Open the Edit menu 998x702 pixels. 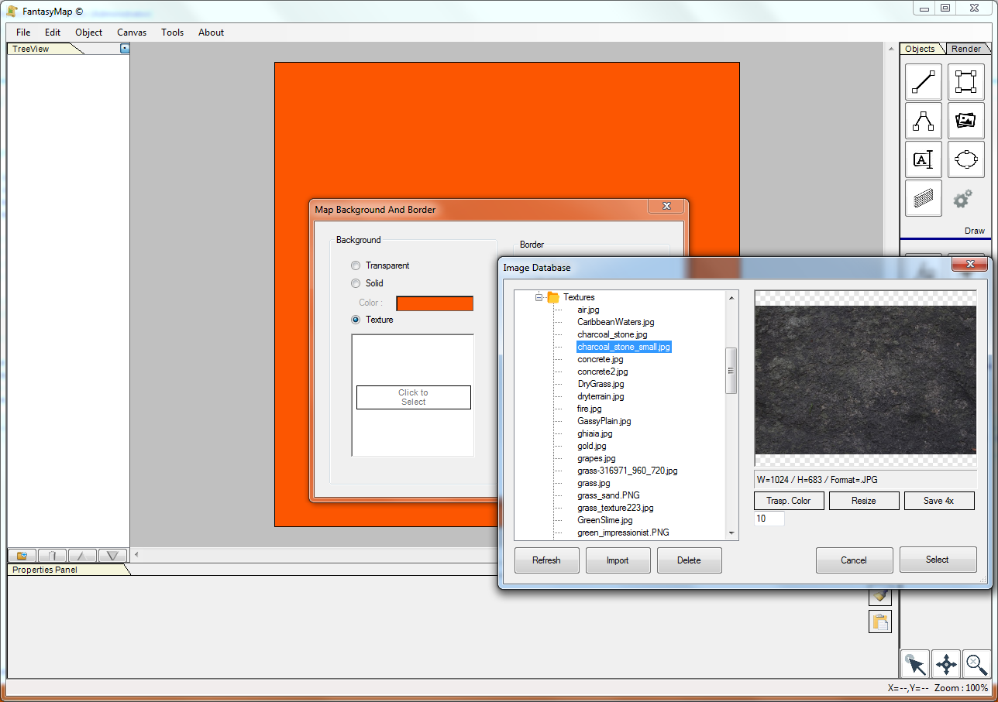53,33
